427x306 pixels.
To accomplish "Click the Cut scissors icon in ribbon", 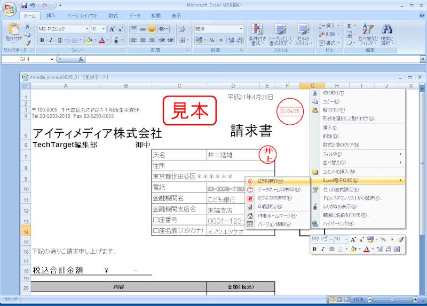I will tap(27, 26).
